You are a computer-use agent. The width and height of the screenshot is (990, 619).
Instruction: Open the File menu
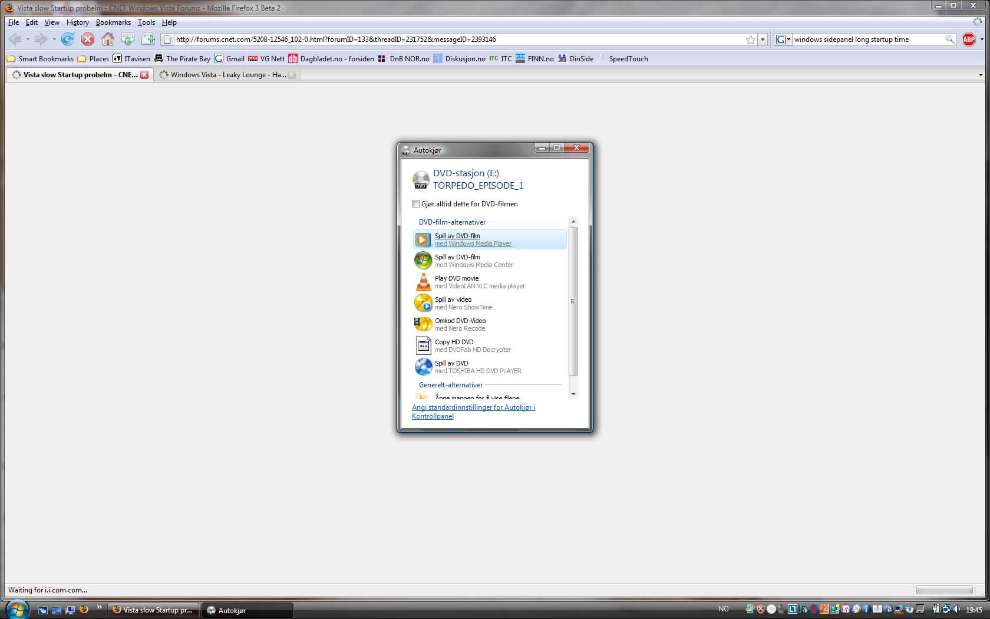tap(14, 22)
